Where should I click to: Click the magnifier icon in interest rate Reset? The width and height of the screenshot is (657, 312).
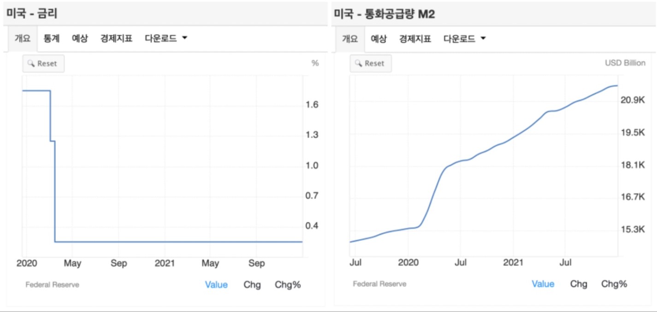(31, 64)
